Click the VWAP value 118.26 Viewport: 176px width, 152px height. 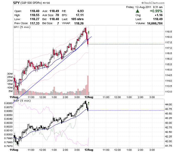(79, 23)
